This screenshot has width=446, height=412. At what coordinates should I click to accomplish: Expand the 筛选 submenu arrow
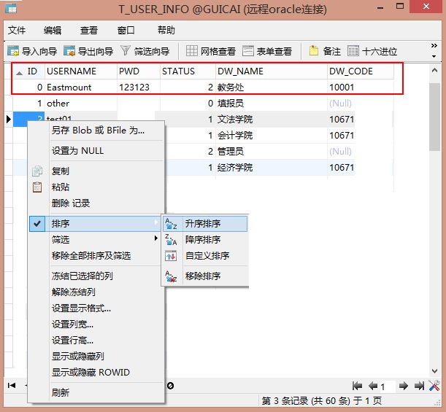tap(156, 238)
